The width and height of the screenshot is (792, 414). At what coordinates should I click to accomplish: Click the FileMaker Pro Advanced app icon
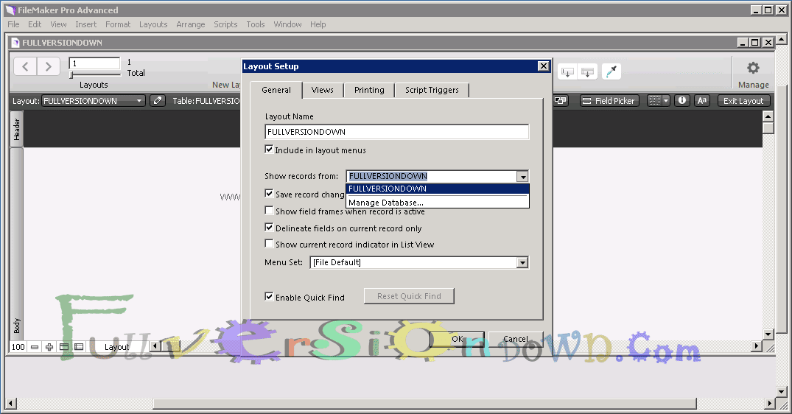(10, 10)
